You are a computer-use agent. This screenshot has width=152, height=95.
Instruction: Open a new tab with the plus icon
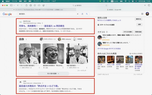[x=145, y=5]
